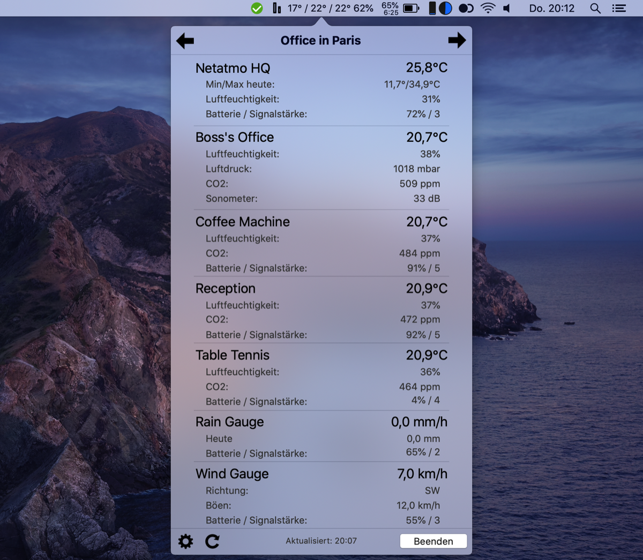Select the Coffee Machine module name
This screenshot has height=560, width=643.
[x=243, y=222]
